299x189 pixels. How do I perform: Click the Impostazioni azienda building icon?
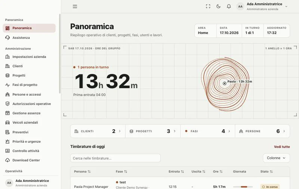tap(7, 56)
